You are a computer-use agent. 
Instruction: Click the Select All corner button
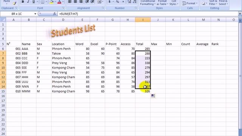(x=3, y=20)
